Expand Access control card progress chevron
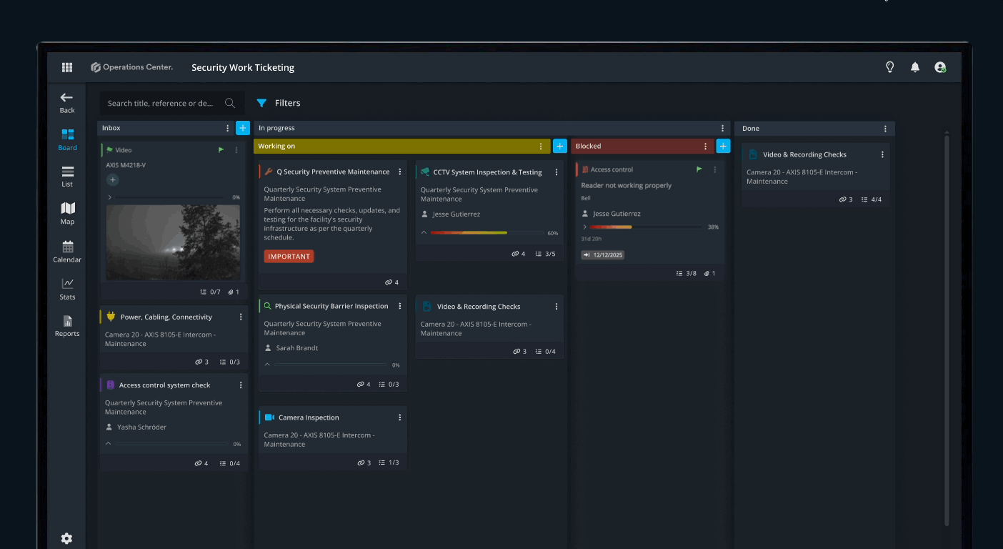 click(584, 227)
